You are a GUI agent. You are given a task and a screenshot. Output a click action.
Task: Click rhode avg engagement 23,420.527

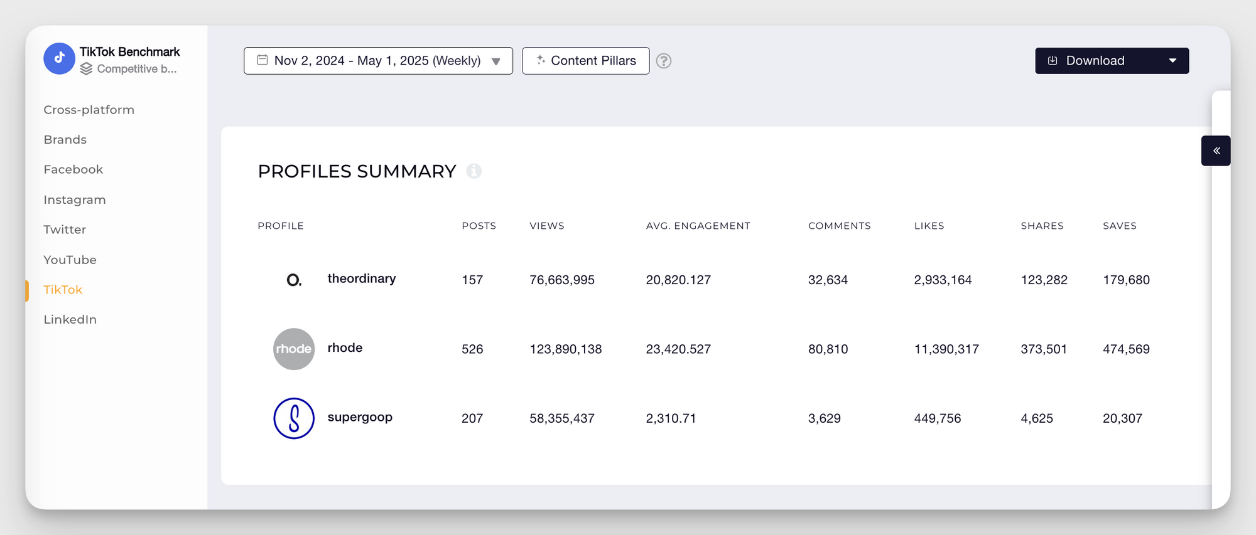(679, 349)
